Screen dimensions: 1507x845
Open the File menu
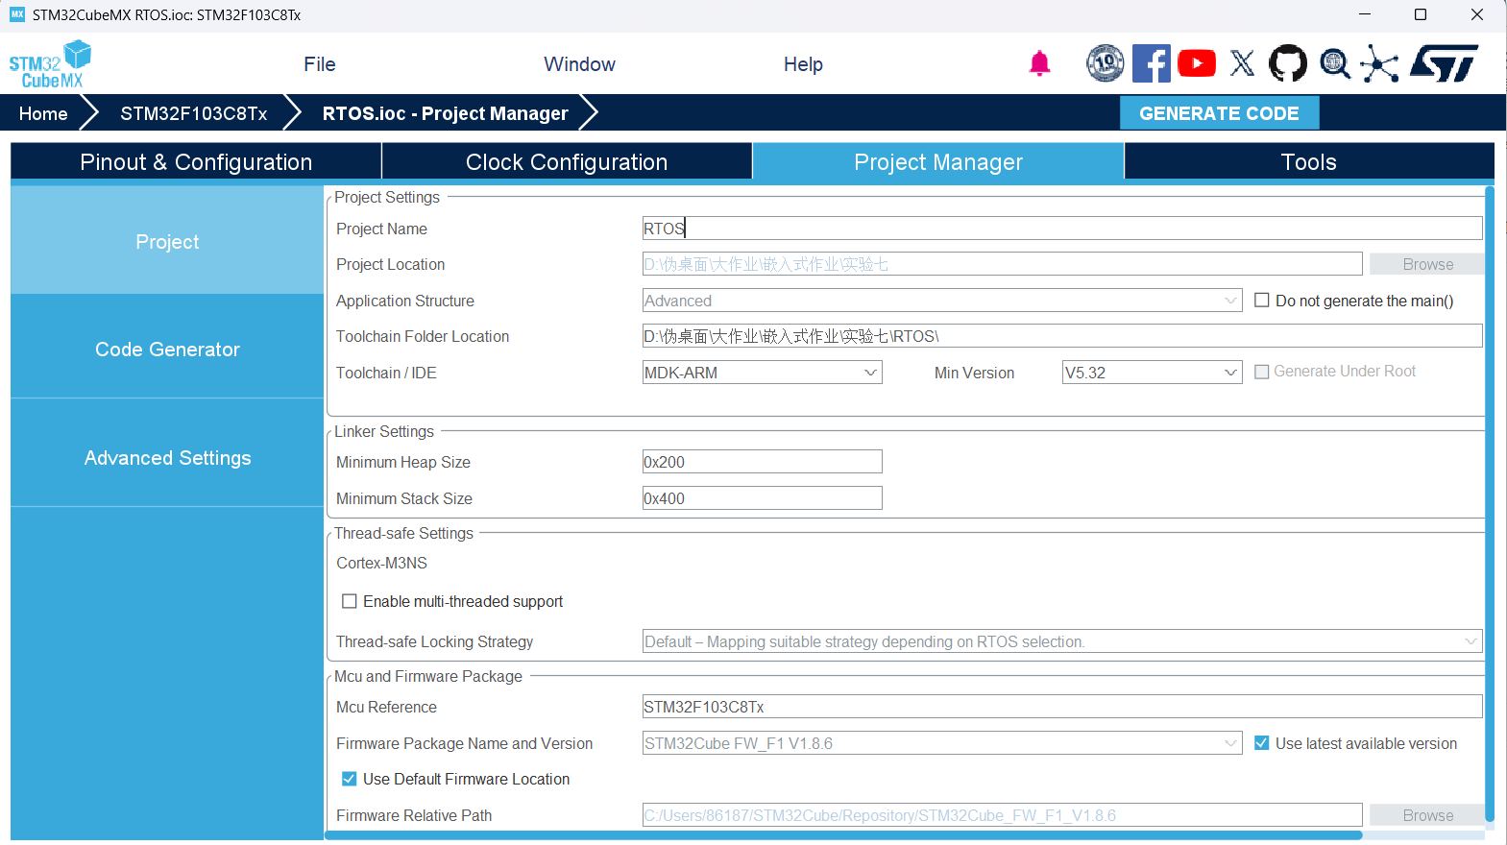coord(320,64)
